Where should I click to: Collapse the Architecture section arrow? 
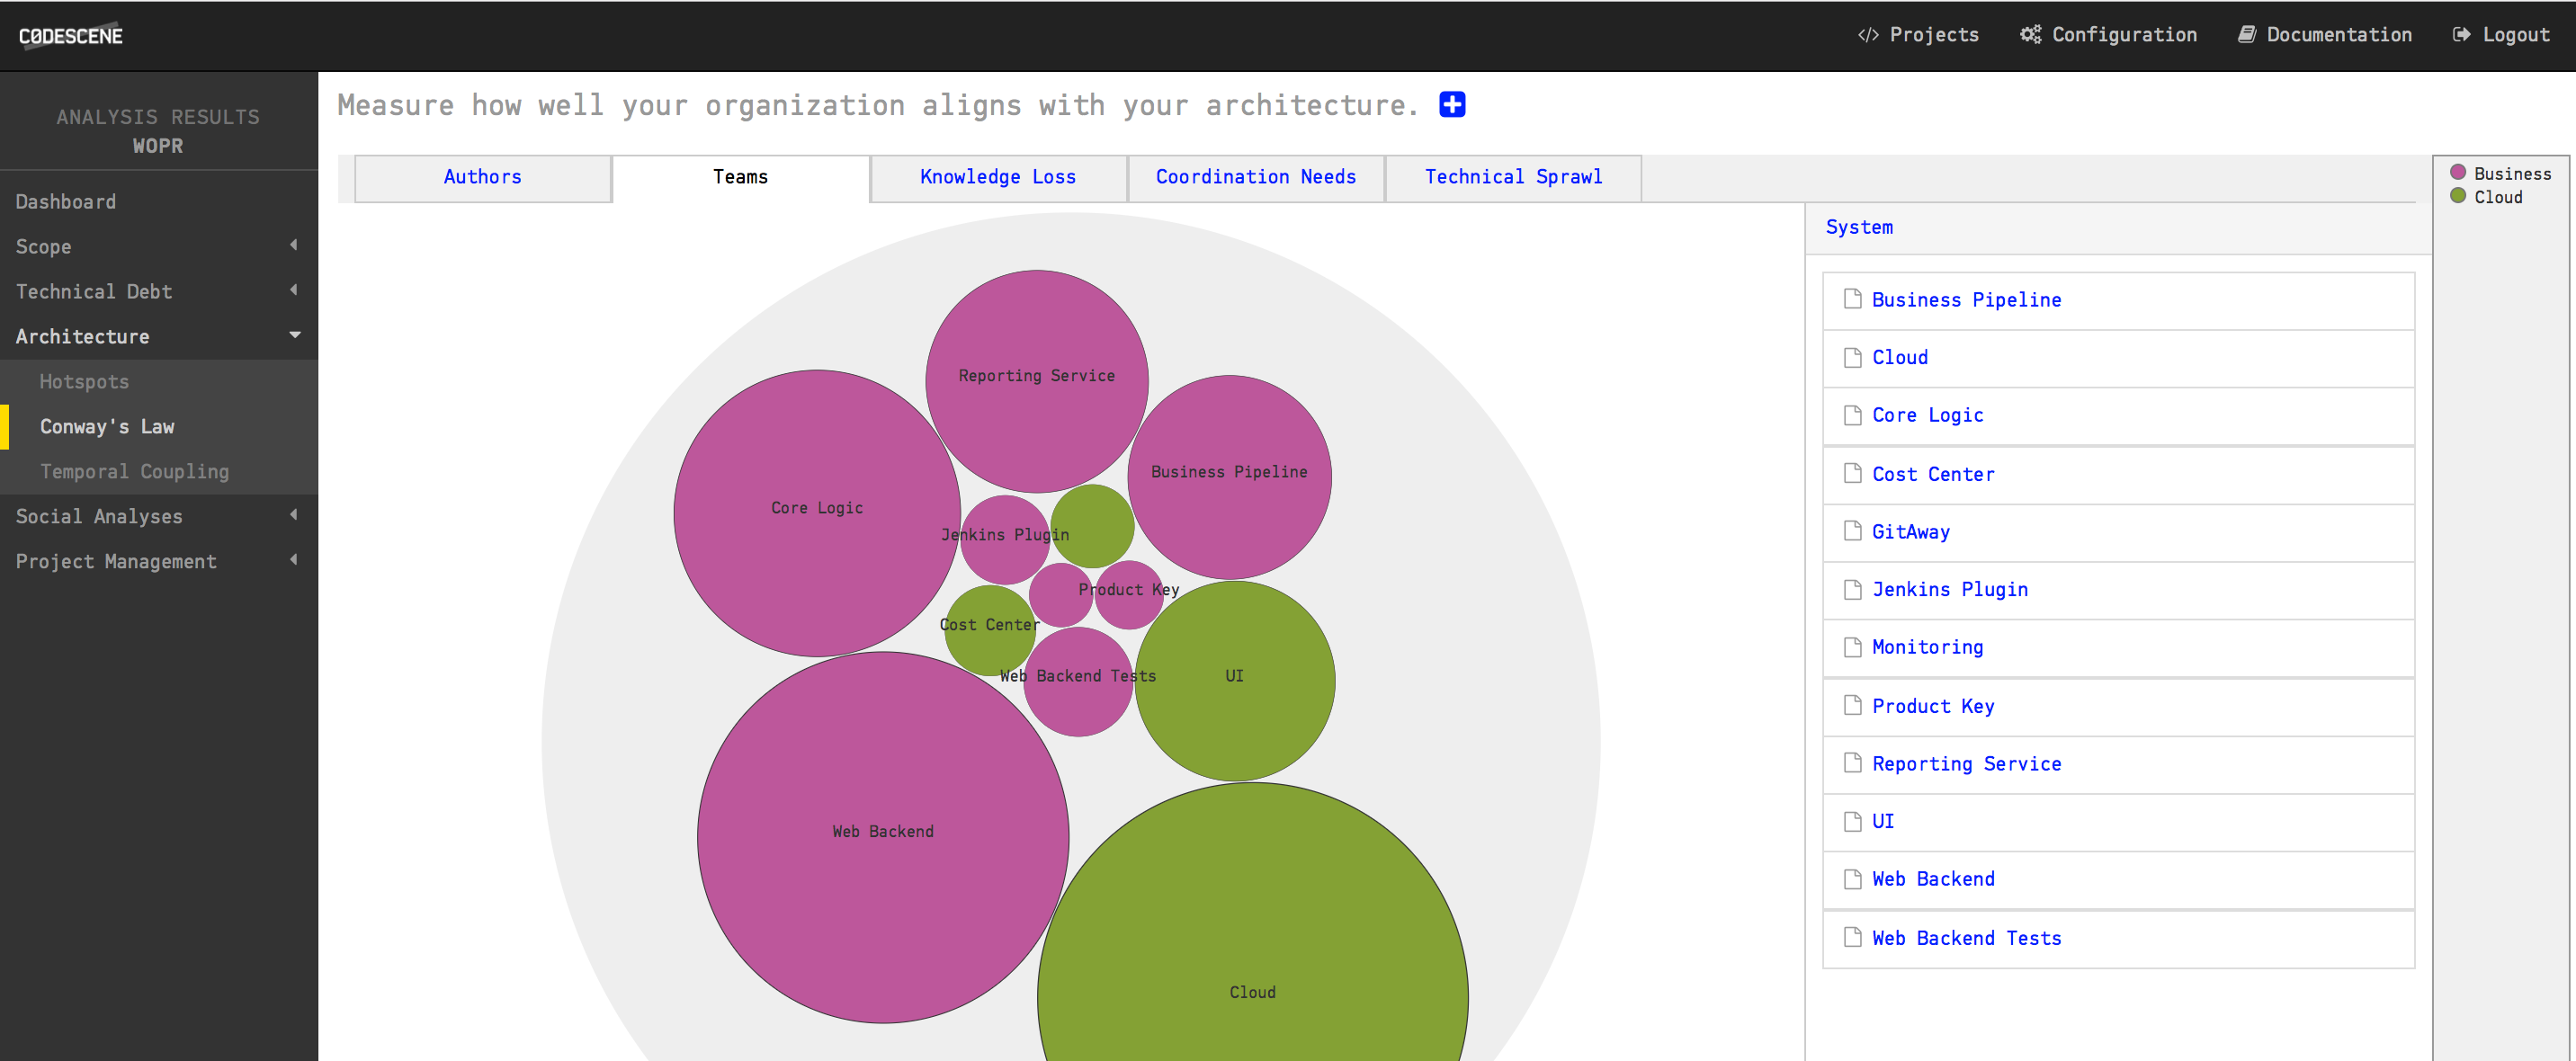pyautogui.click(x=295, y=335)
